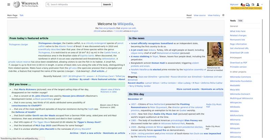
Task: Open the watchlist icon
Action: [x=253, y=4]
